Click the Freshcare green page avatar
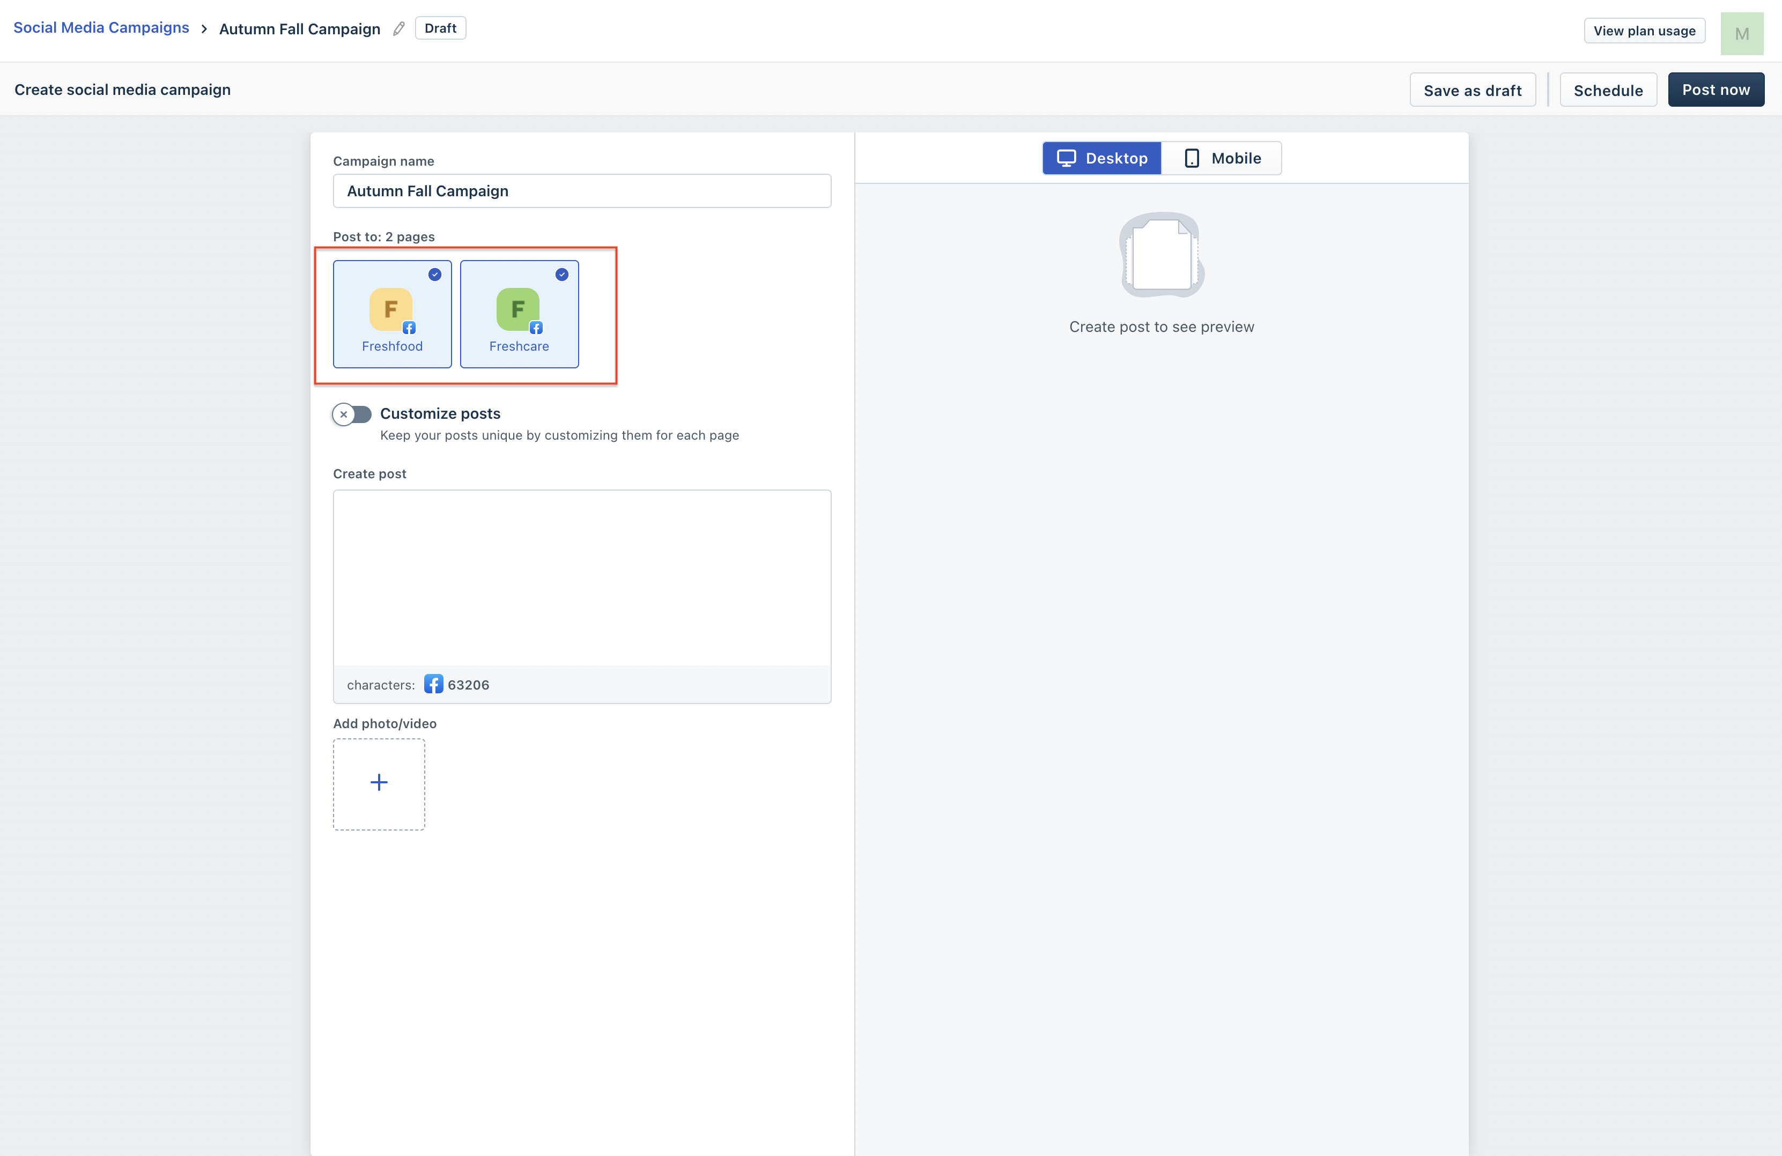The image size is (1782, 1156). [517, 308]
